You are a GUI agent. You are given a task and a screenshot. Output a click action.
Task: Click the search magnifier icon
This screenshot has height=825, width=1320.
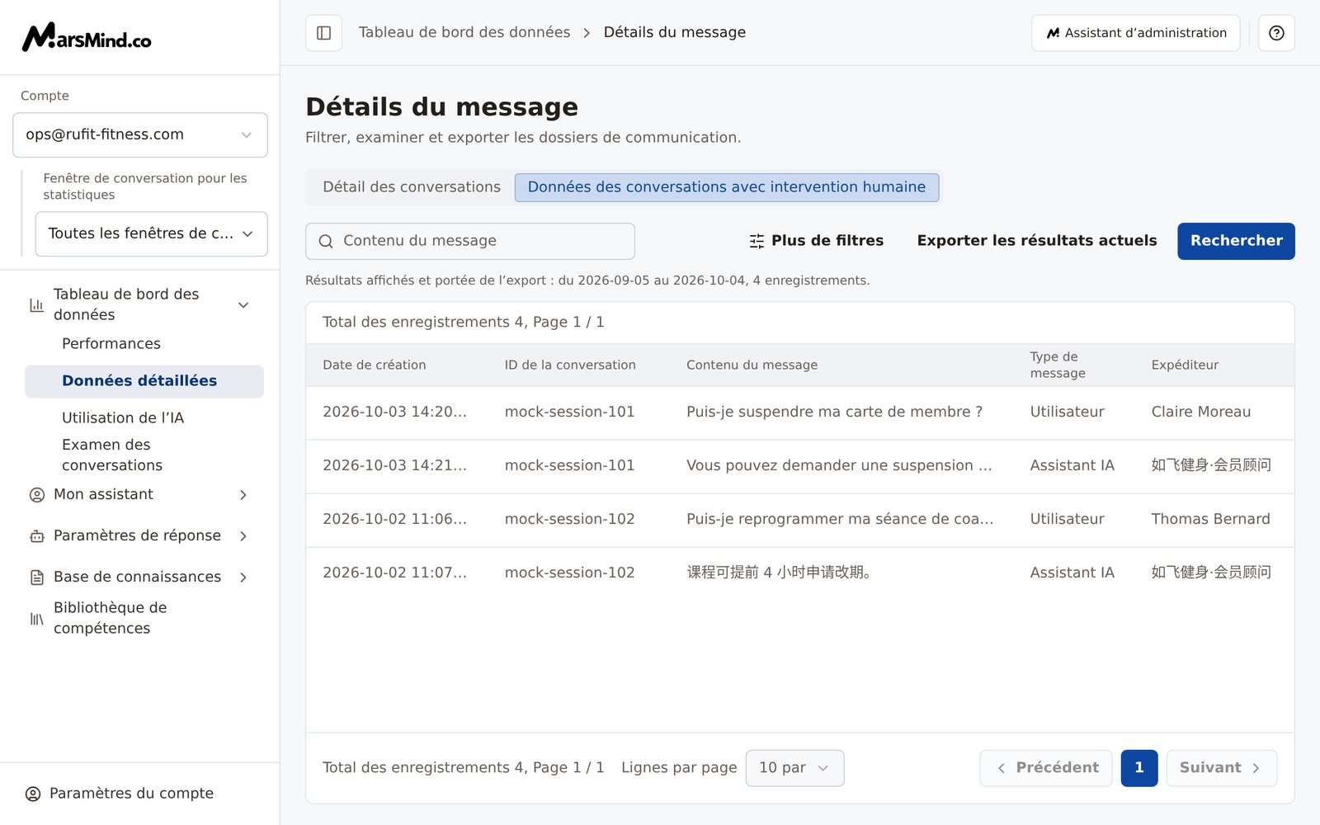click(x=326, y=241)
